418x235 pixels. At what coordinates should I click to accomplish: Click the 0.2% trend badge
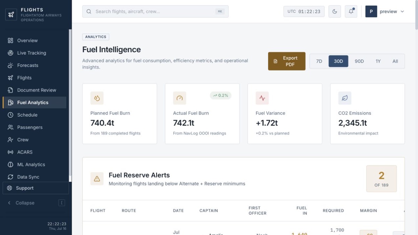click(x=220, y=95)
